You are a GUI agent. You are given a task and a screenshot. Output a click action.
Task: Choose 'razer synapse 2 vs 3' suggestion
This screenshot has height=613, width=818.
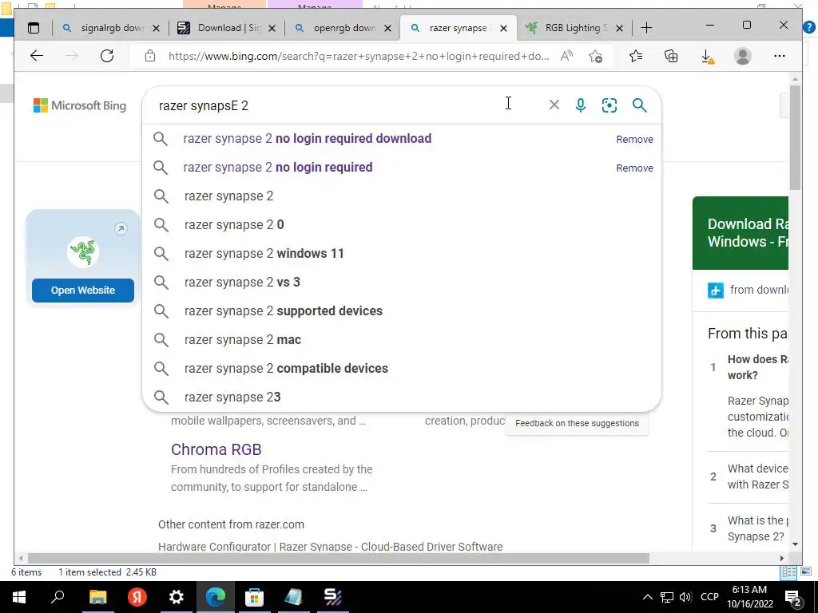tap(402, 282)
